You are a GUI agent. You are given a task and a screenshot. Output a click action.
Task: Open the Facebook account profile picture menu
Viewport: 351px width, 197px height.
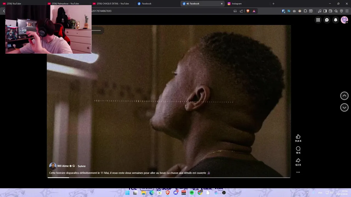[344, 20]
